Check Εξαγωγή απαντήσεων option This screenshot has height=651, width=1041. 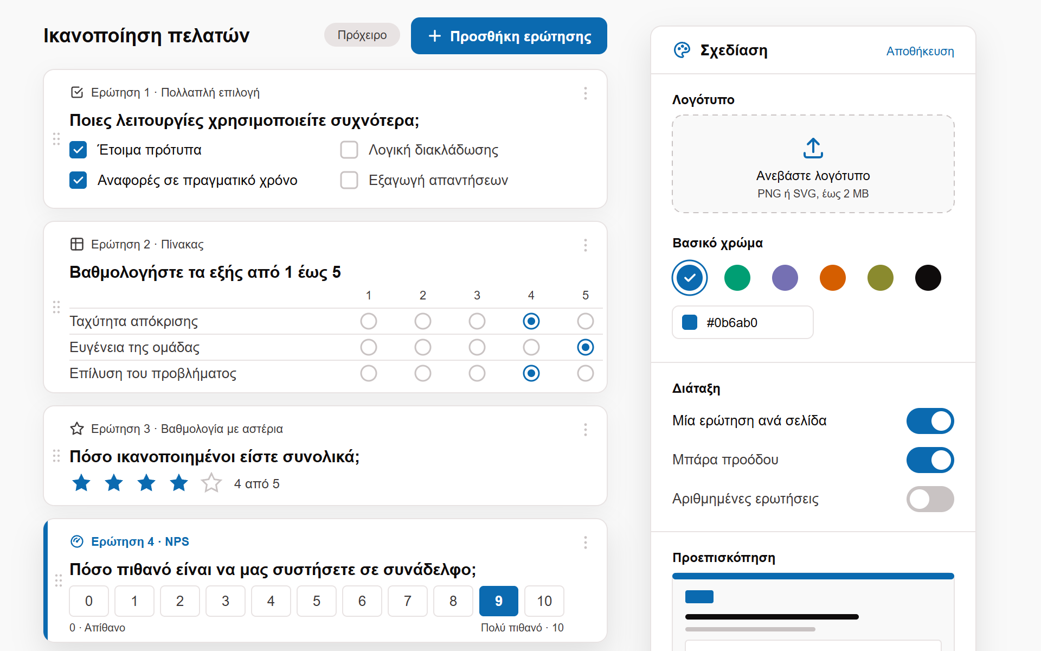click(x=349, y=180)
